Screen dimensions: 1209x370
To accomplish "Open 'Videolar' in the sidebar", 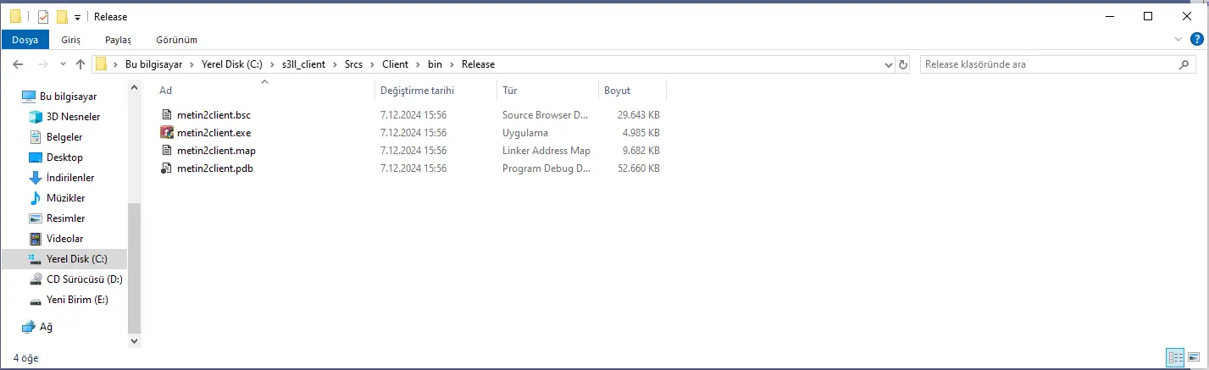I will point(64,239).
